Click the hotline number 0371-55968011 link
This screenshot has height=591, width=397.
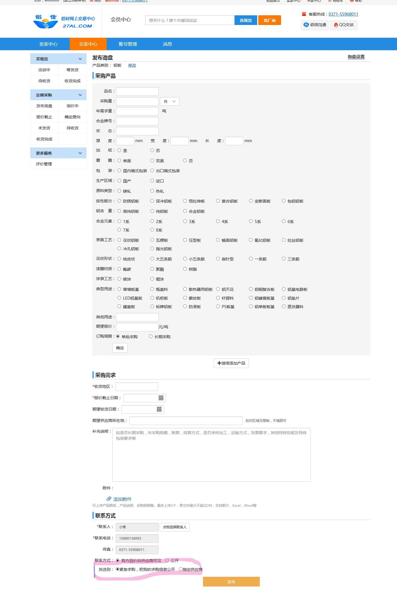[x=343, y=14]
